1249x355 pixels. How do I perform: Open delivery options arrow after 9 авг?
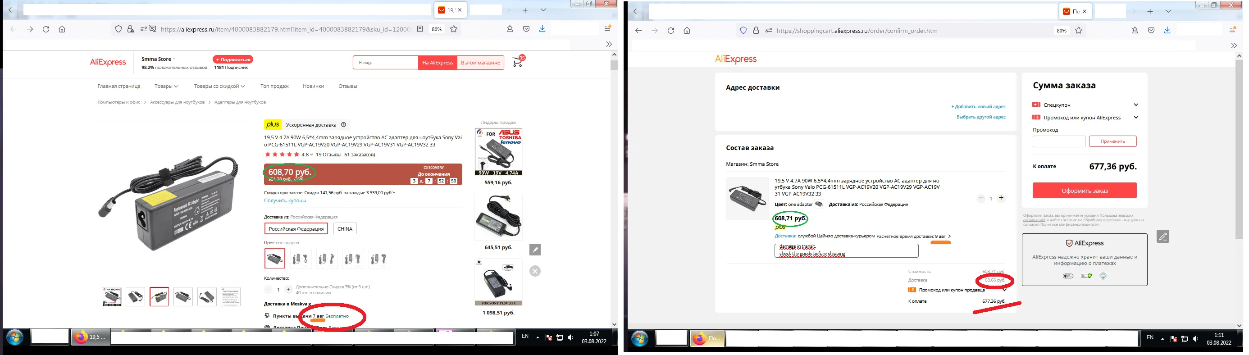tap(949, 236)
